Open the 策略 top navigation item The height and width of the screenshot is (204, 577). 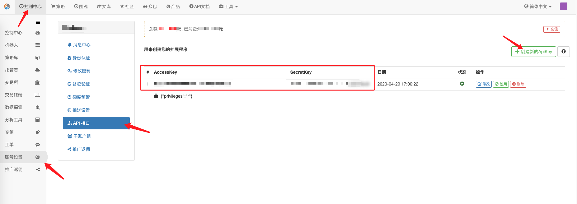tap(58, 7)
